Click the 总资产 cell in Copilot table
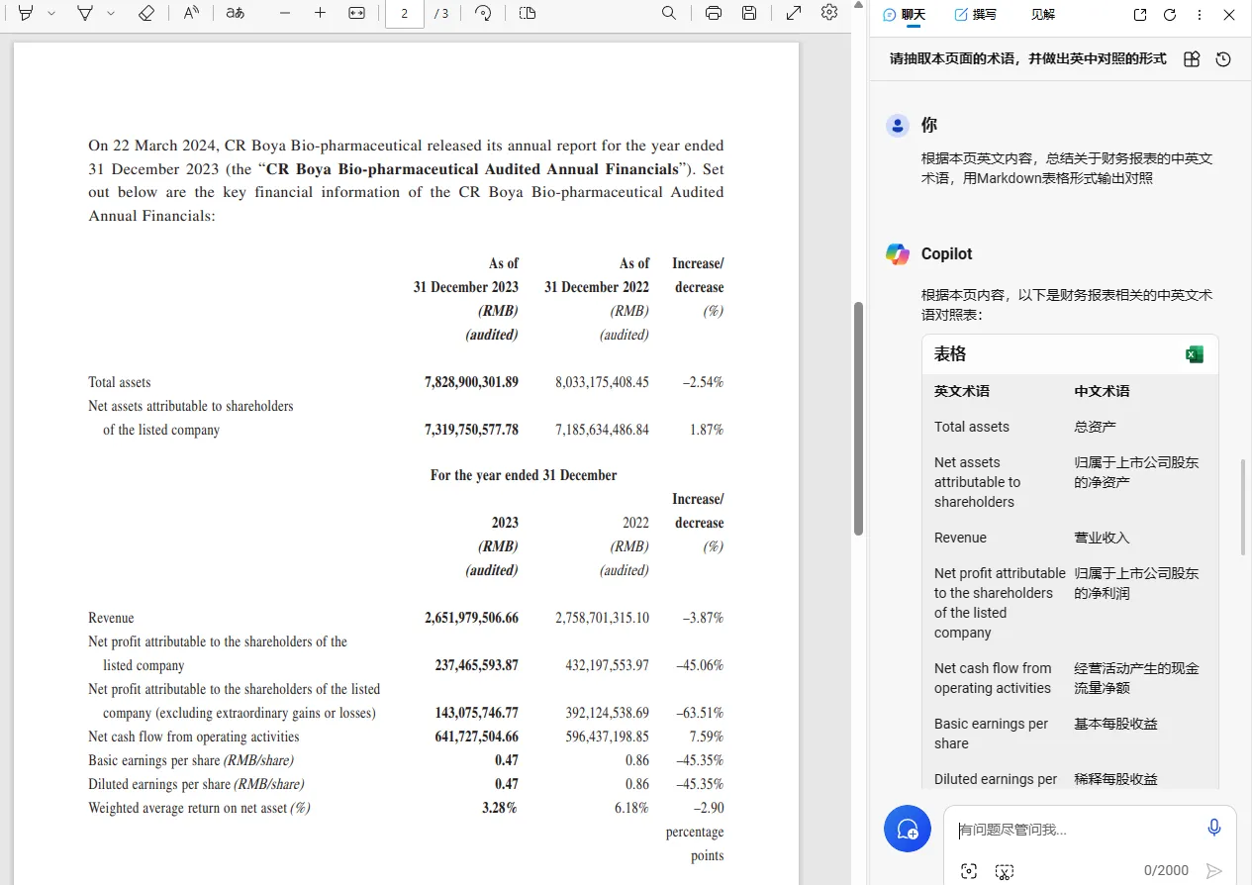Viewport: 1252px width, 885px height. pyautogui.click(x=1095, y=427)
